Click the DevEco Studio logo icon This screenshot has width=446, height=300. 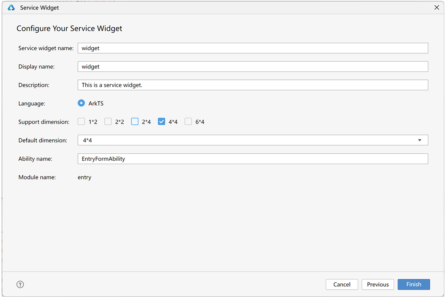click(x=11, y=8)
